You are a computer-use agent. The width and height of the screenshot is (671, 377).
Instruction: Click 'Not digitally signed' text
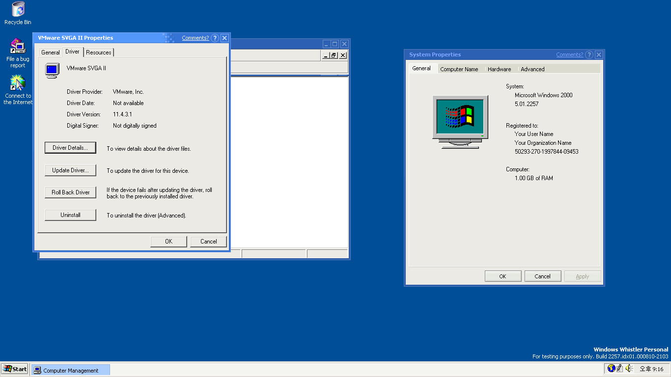[135, 126]
